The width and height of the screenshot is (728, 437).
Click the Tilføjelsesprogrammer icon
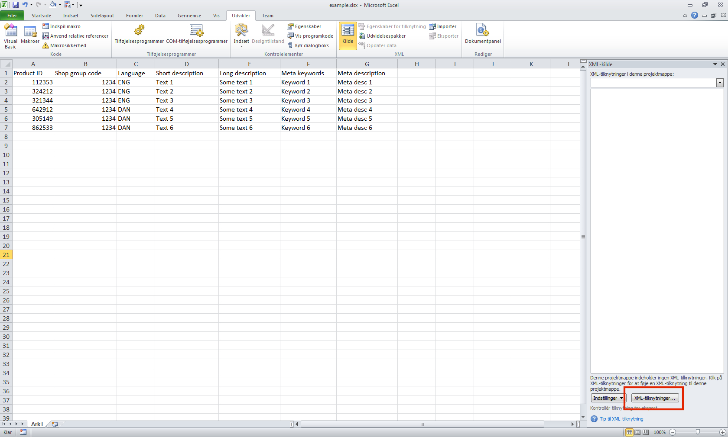[x=139, y=34]
